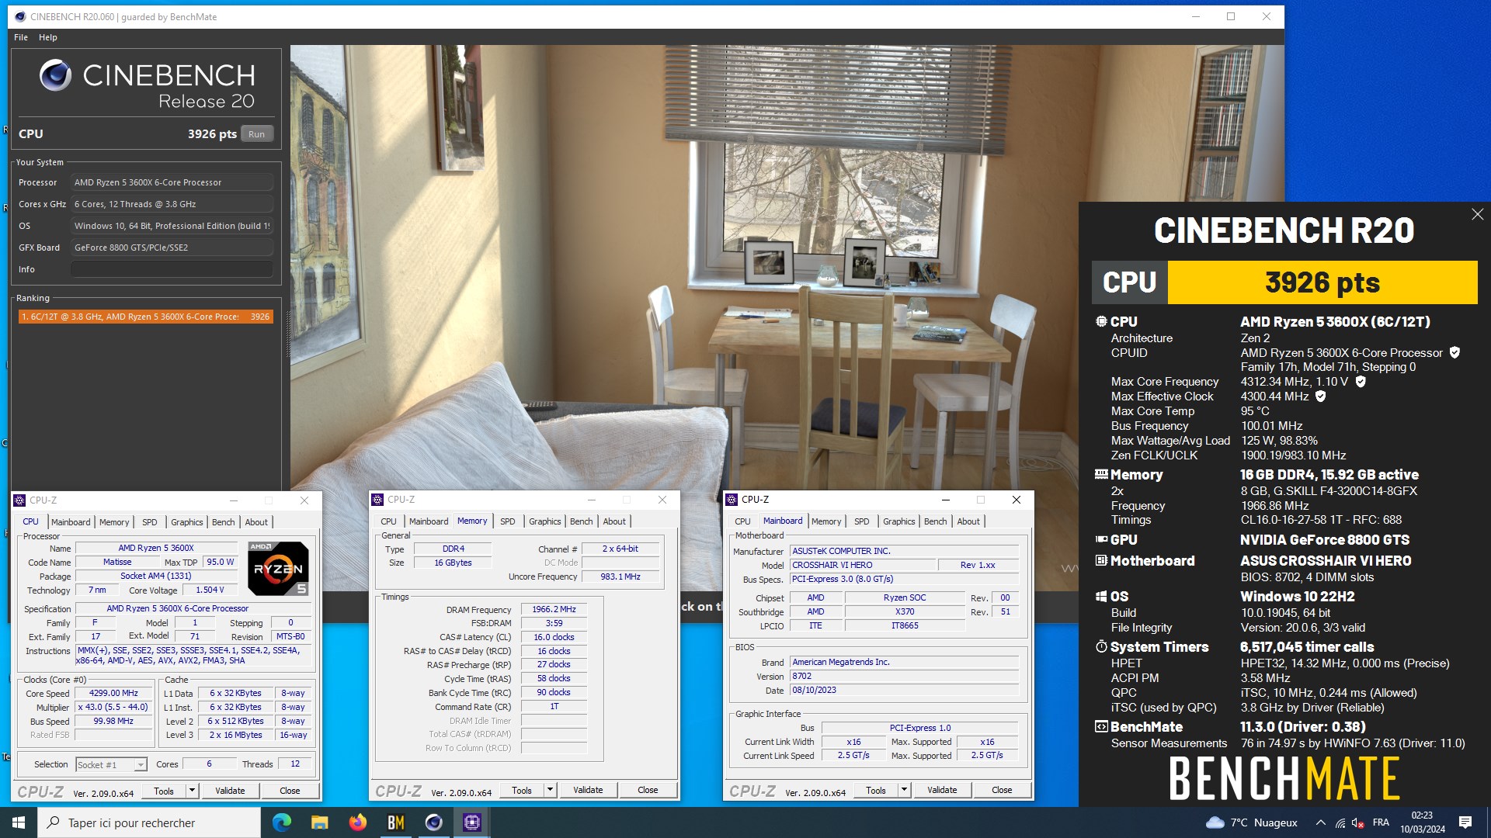
Task: Click left CPU-Z window title icon
Action: pyautogui.click(x=20, y=500)
